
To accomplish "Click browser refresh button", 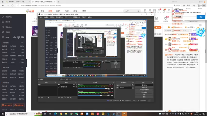I will (12, 5).
